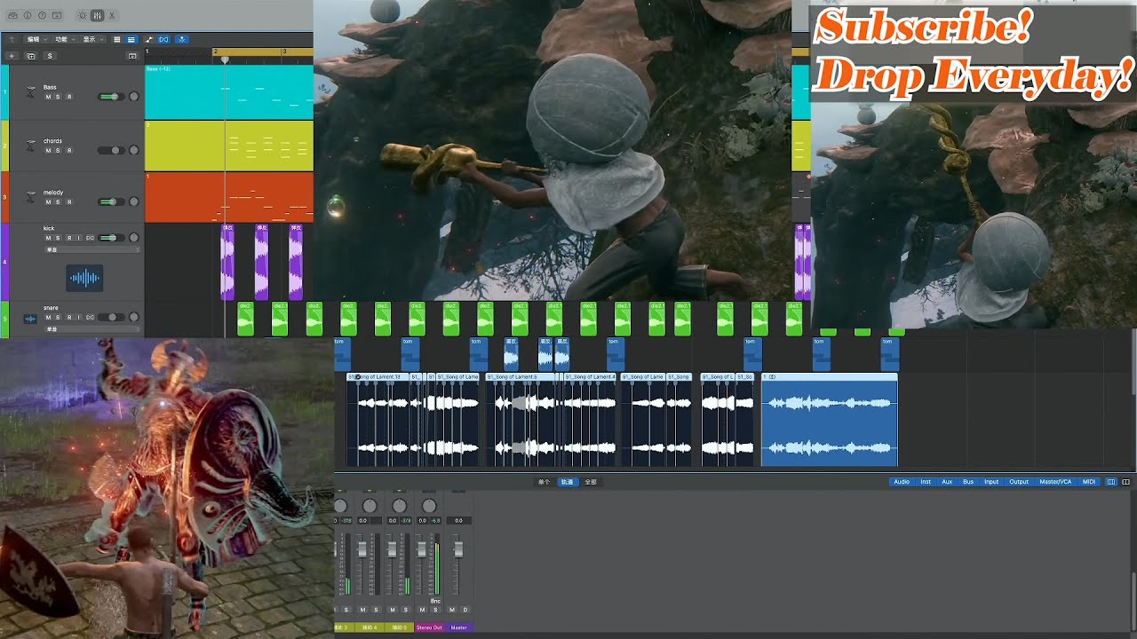Enable input monitoring on kick track

(78, 238)
